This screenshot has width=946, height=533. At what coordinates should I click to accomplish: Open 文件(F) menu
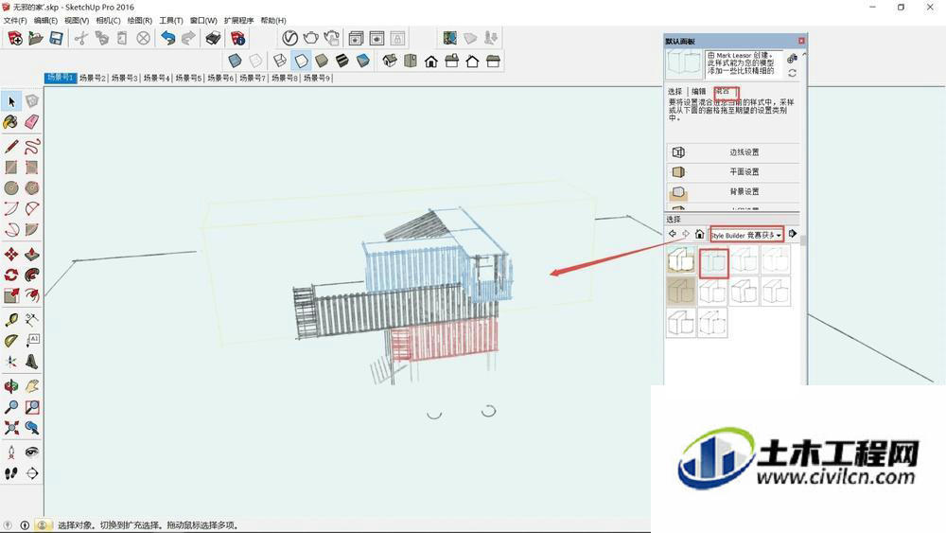click(15, 21)
